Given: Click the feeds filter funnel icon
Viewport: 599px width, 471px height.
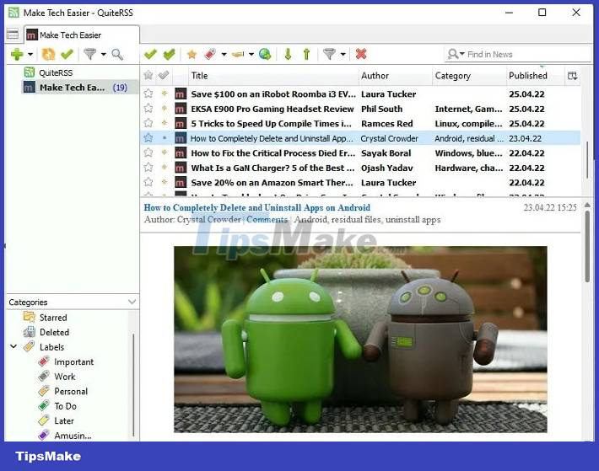Looking at the screenshot, I should (89, 55).
